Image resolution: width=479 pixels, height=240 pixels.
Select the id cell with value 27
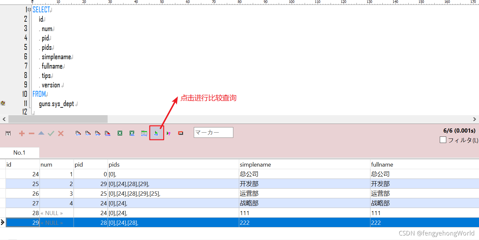point(23,203)
